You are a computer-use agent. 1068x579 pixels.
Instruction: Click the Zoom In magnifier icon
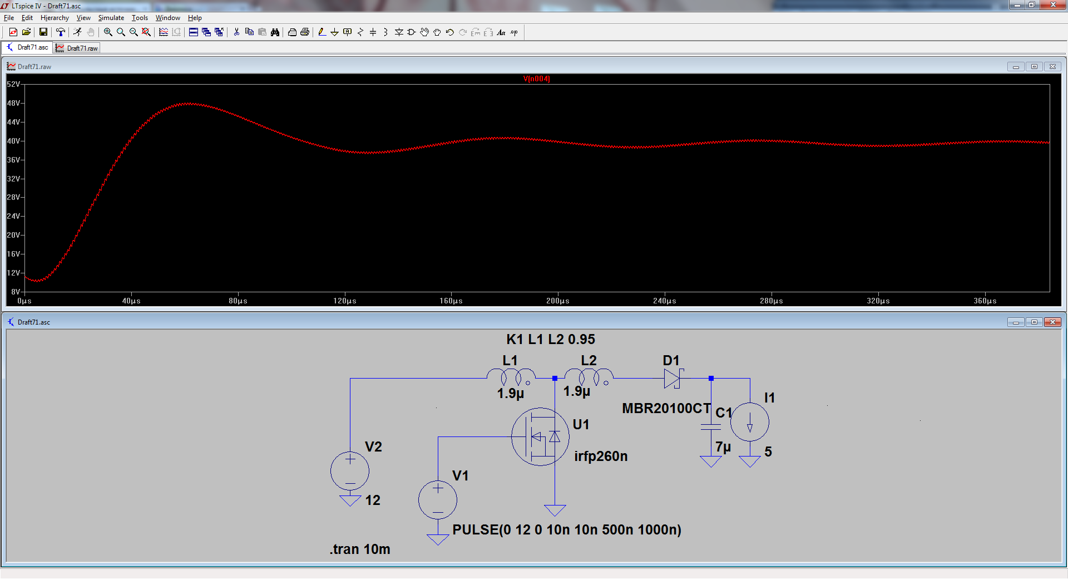click(x=108, y=32)
